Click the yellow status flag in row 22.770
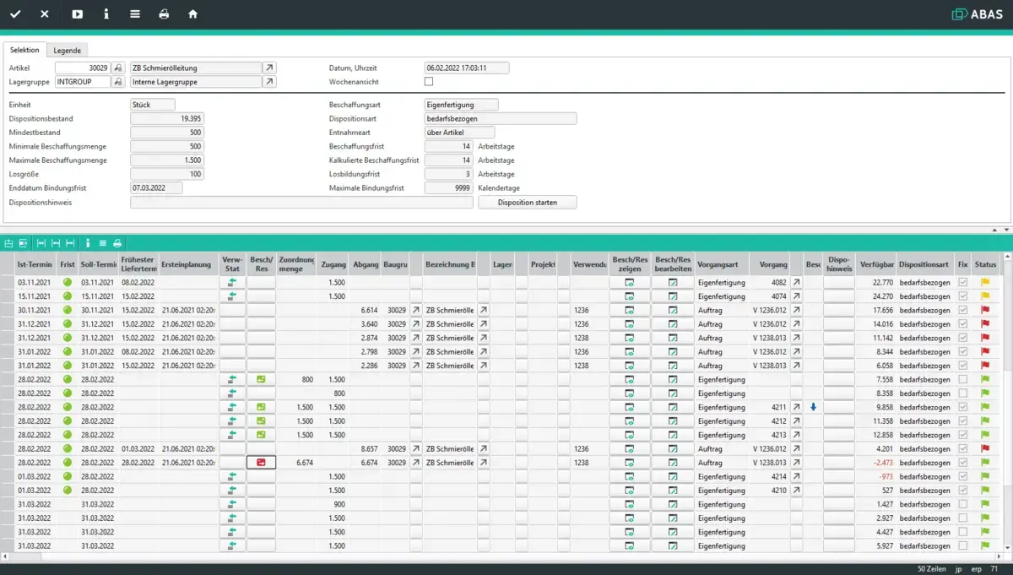This screenshot has height=575, width=1013. (x=984, y=283)
